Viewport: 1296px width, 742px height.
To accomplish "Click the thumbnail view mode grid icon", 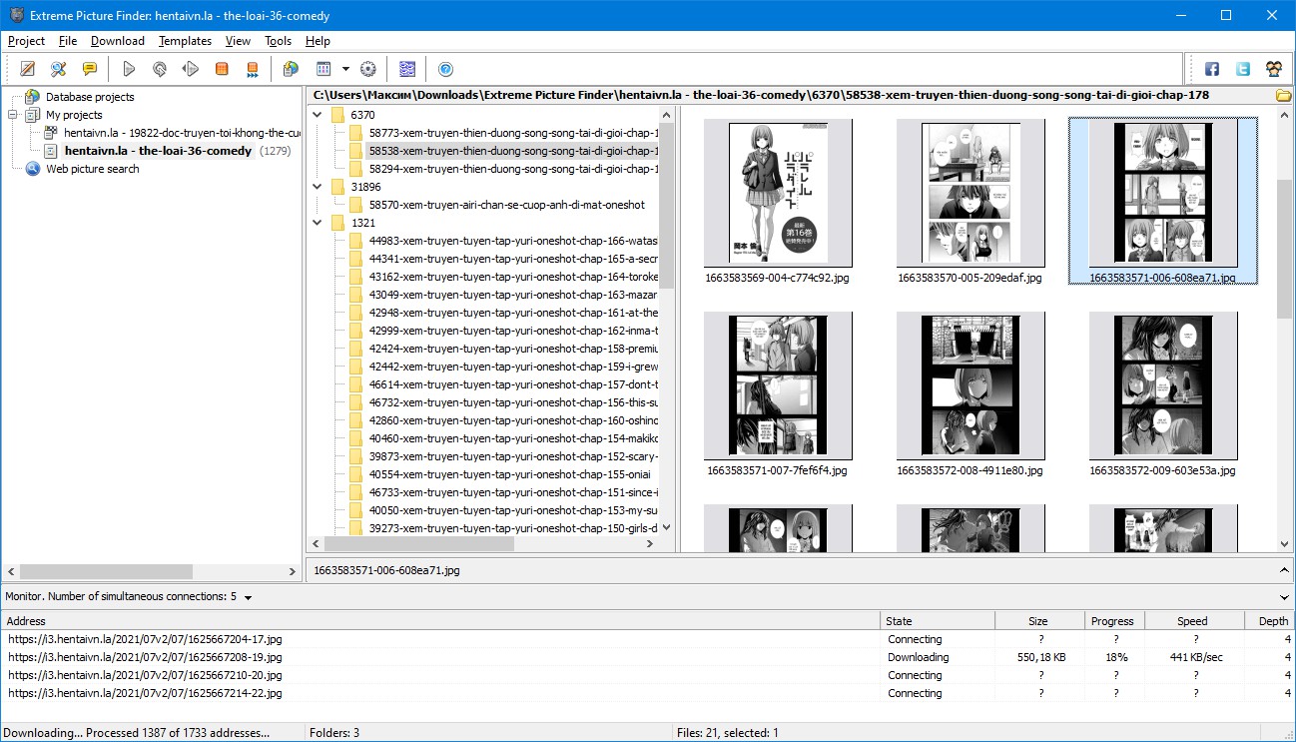I will (x=324, y=69).
